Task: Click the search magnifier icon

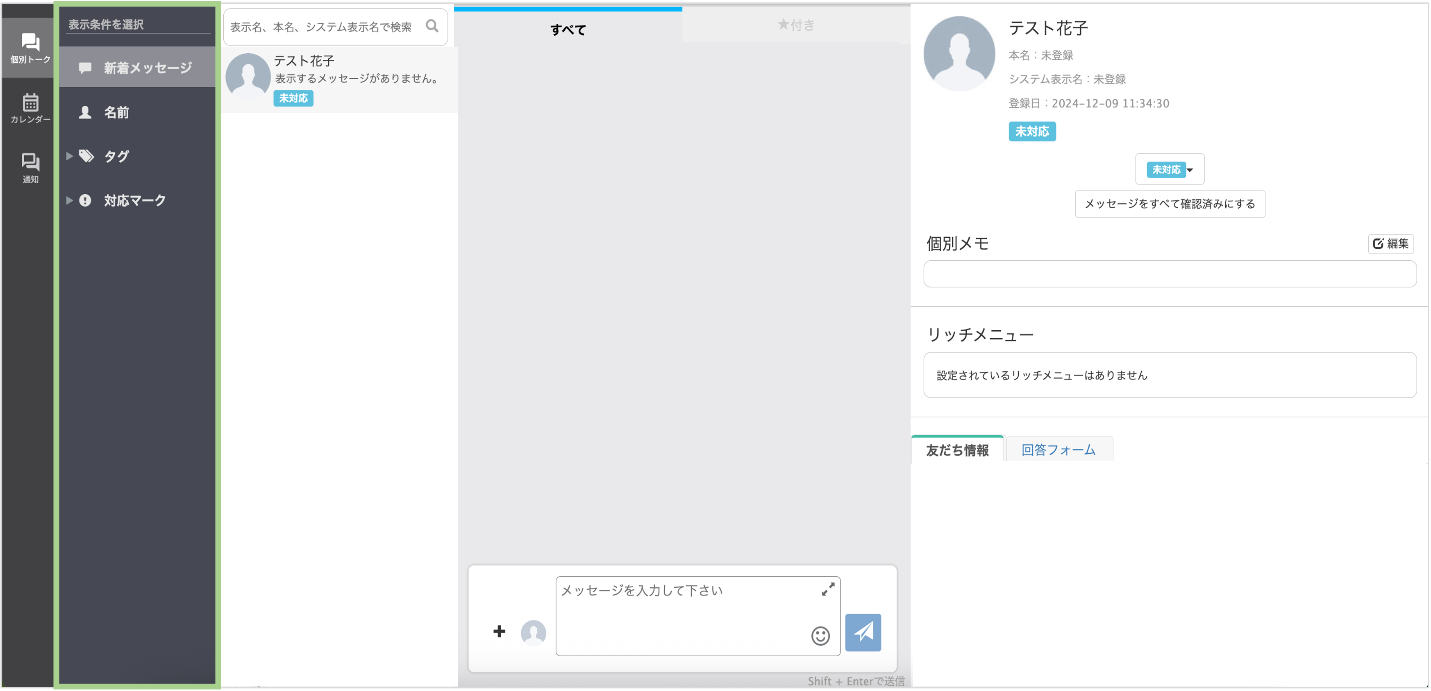Action: click(x=432, y=26)
